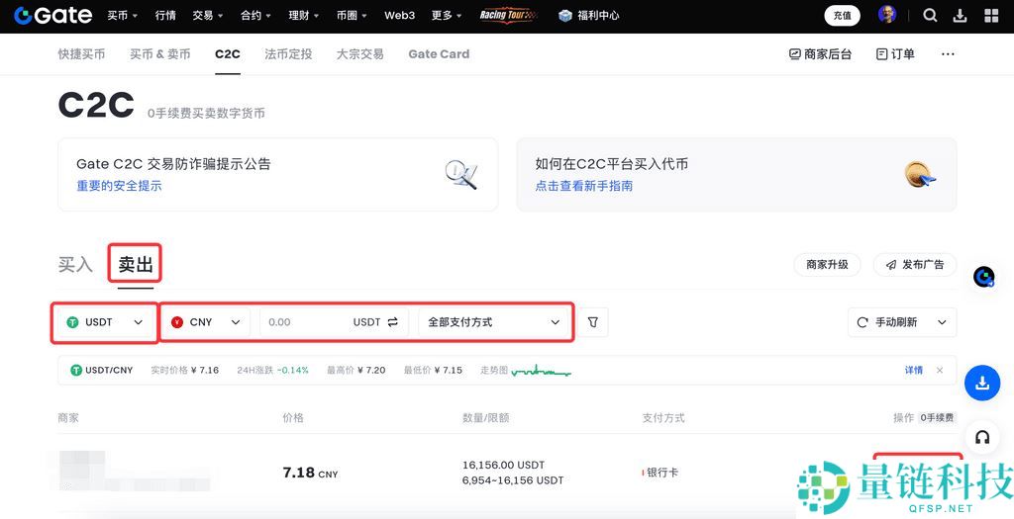Expand the 交易 menu

(207, 16)
